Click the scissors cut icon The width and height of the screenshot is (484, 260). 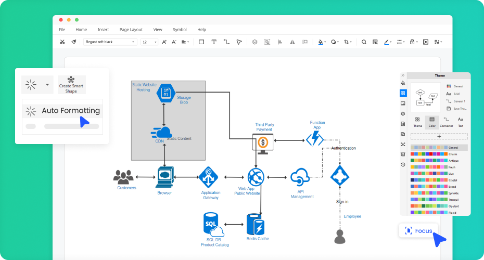[62, 42]
